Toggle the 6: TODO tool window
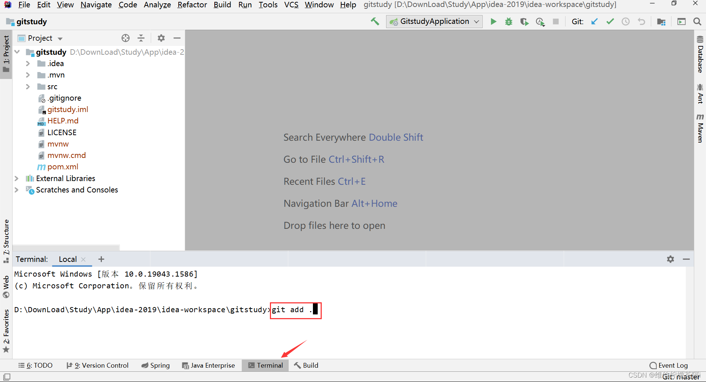706x382 pixels. click(35, 365)
